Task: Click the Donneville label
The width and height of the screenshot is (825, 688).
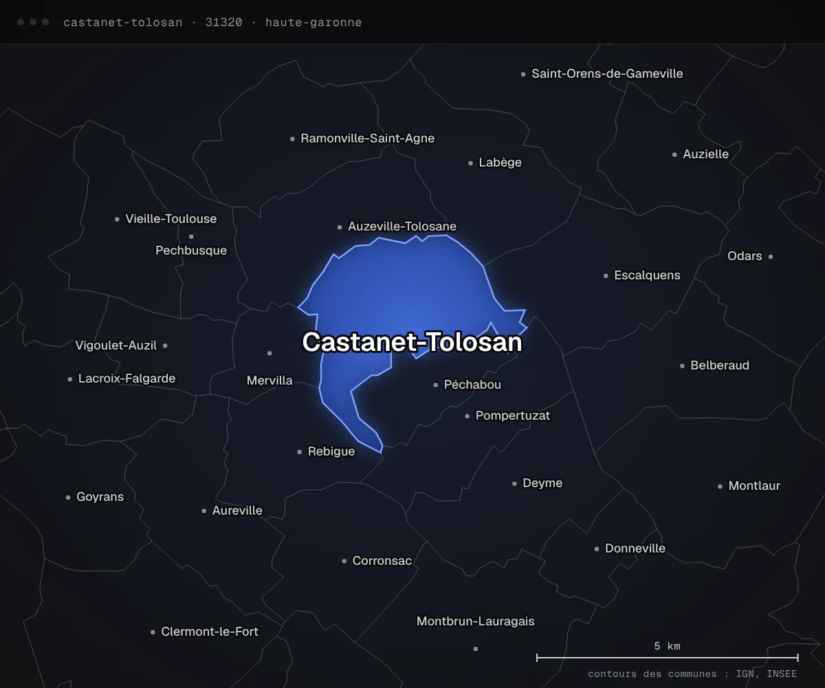Action: (635, 548)
